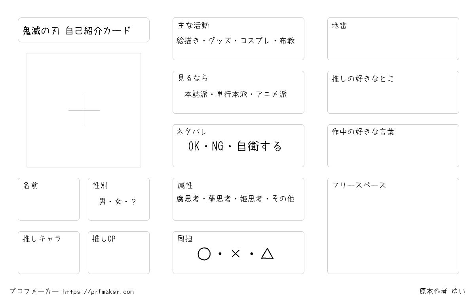Click inside the フリースペース area
The image size is (475, 297).
[393, 226]
